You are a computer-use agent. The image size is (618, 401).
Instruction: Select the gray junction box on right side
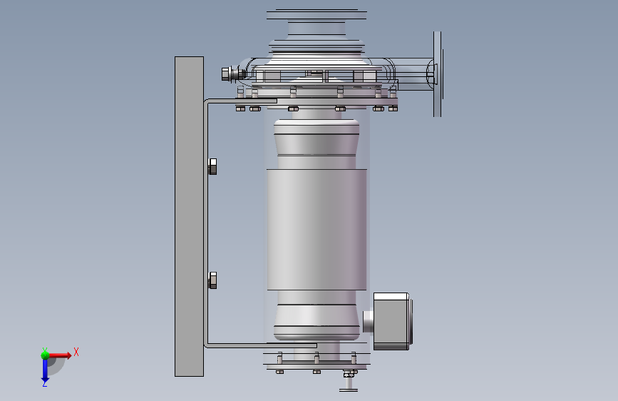click(x=391, y=321)
